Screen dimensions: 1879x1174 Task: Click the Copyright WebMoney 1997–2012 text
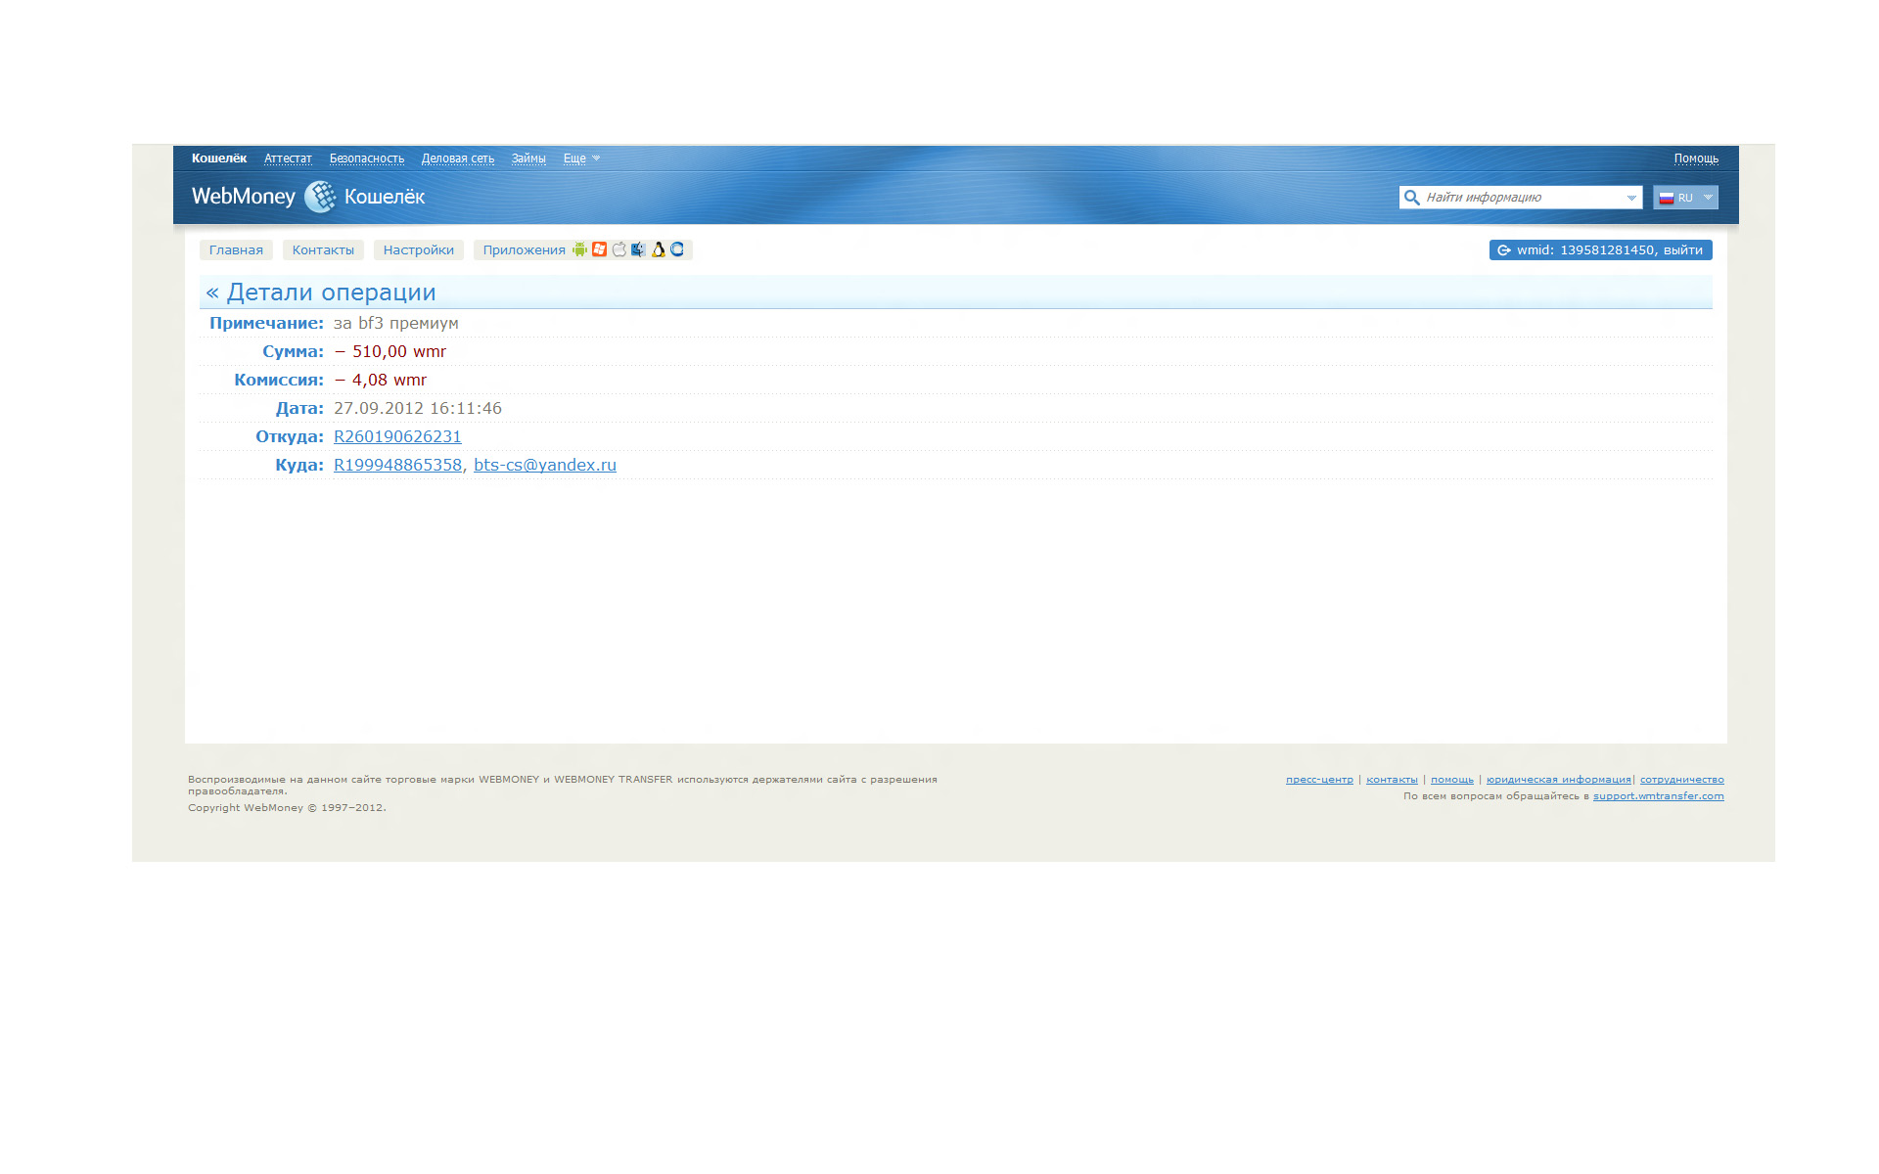point(287,808)
